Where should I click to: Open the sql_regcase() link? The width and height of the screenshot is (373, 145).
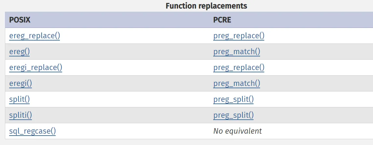(x=33, y=131)
